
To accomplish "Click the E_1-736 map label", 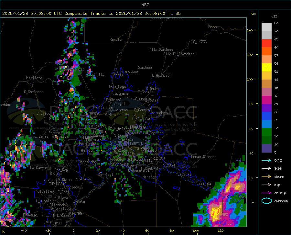I will pyautogui.click(x=200, y=42).
